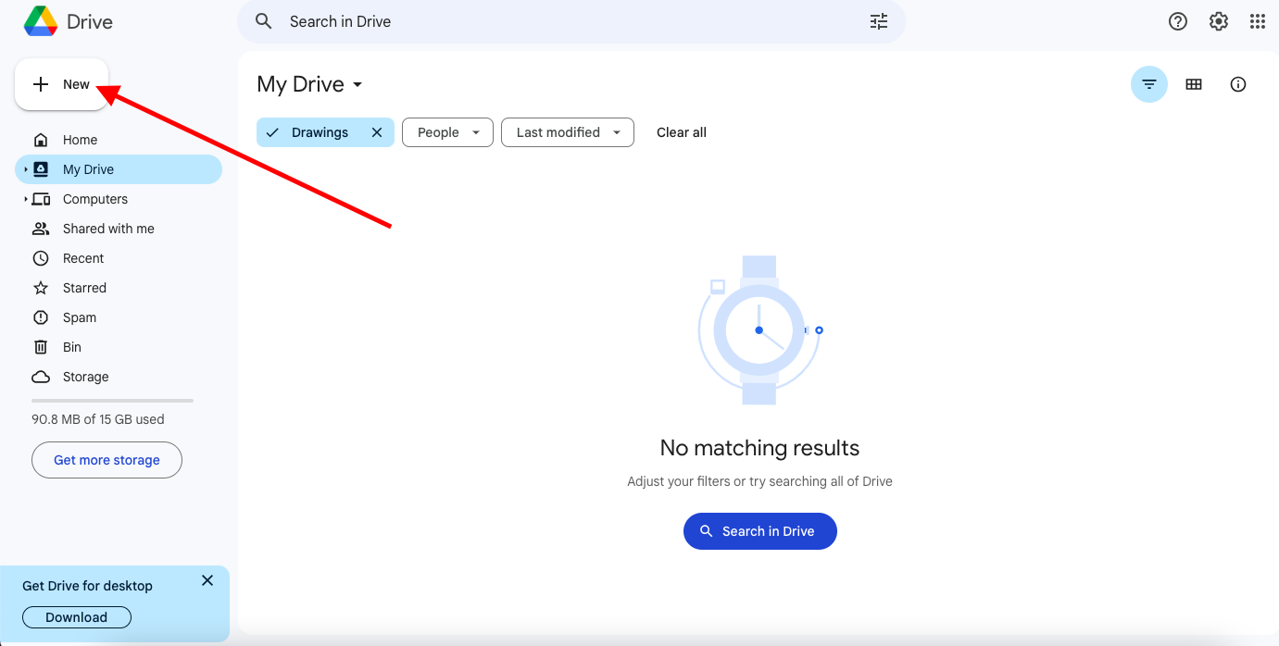Click the Drawings filter chip
1279x646 pixels.
pyautogui.click(x=325, y=132)
